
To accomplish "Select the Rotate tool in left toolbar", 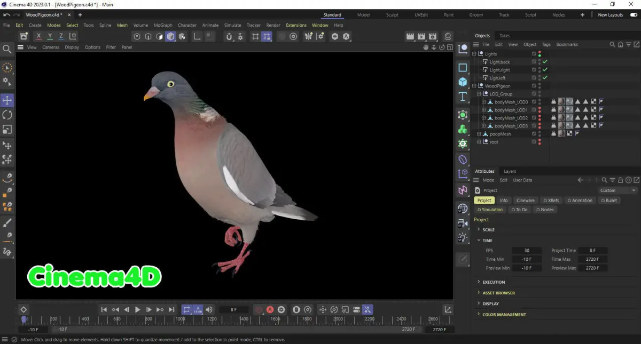I will [x=7, y=115].
